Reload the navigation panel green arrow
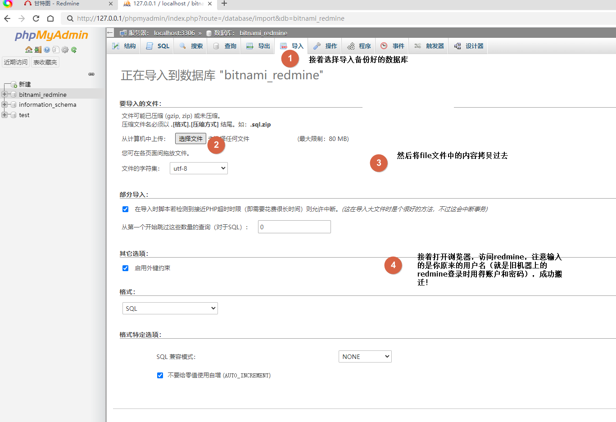The height and width of the screenshot is (422, 616). (x=74, y=50)
